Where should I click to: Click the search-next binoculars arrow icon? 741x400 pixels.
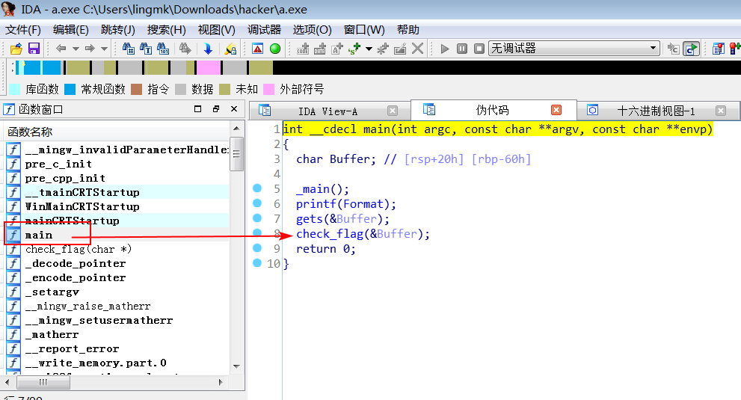(x=185, y=49)
